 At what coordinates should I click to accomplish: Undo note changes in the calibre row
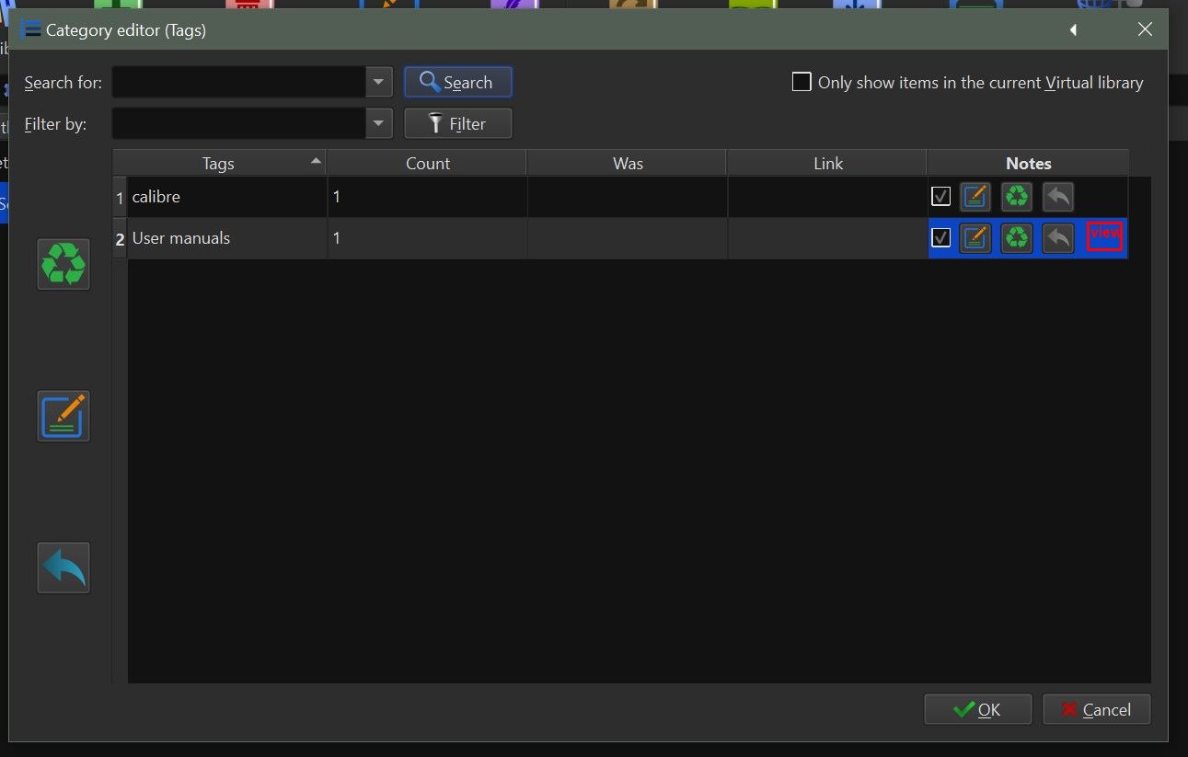(x=1058, y=197)
